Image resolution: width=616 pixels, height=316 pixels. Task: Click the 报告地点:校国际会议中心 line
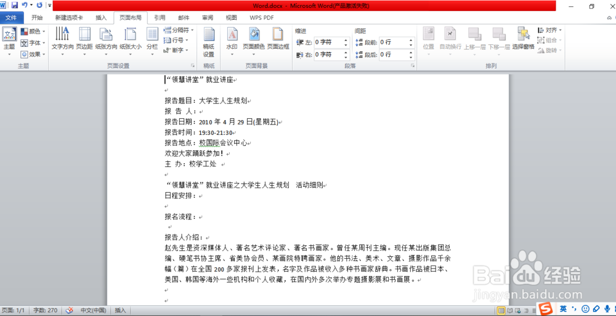207,143
